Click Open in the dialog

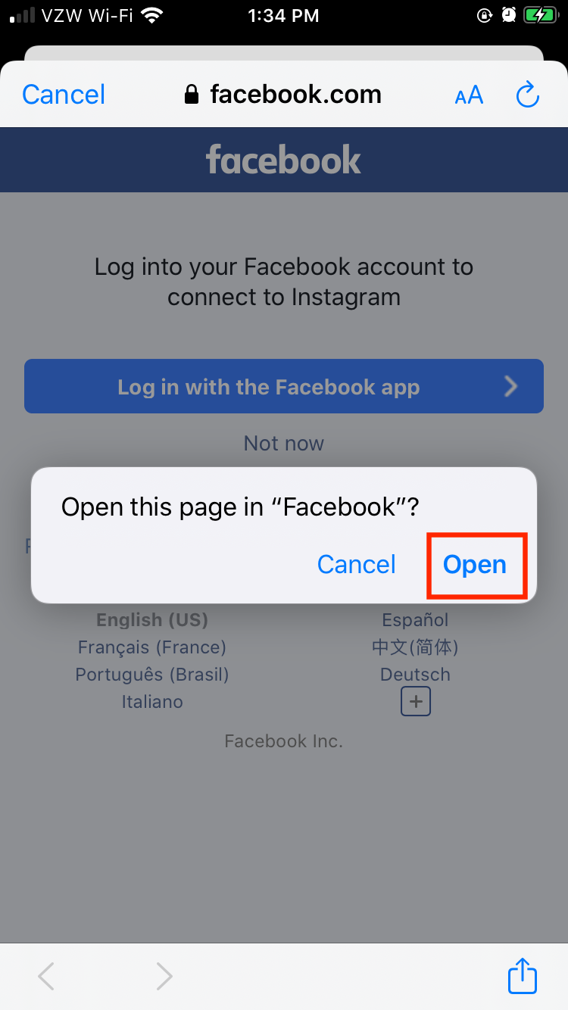pos(475,565)
